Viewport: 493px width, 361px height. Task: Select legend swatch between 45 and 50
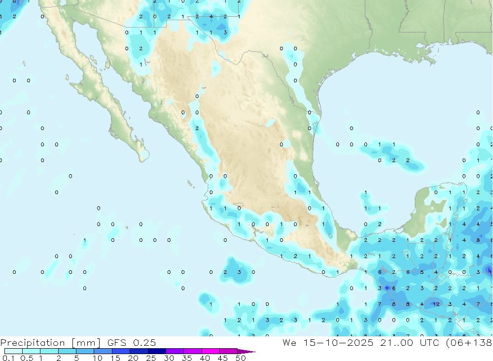[x=229, y=351]
